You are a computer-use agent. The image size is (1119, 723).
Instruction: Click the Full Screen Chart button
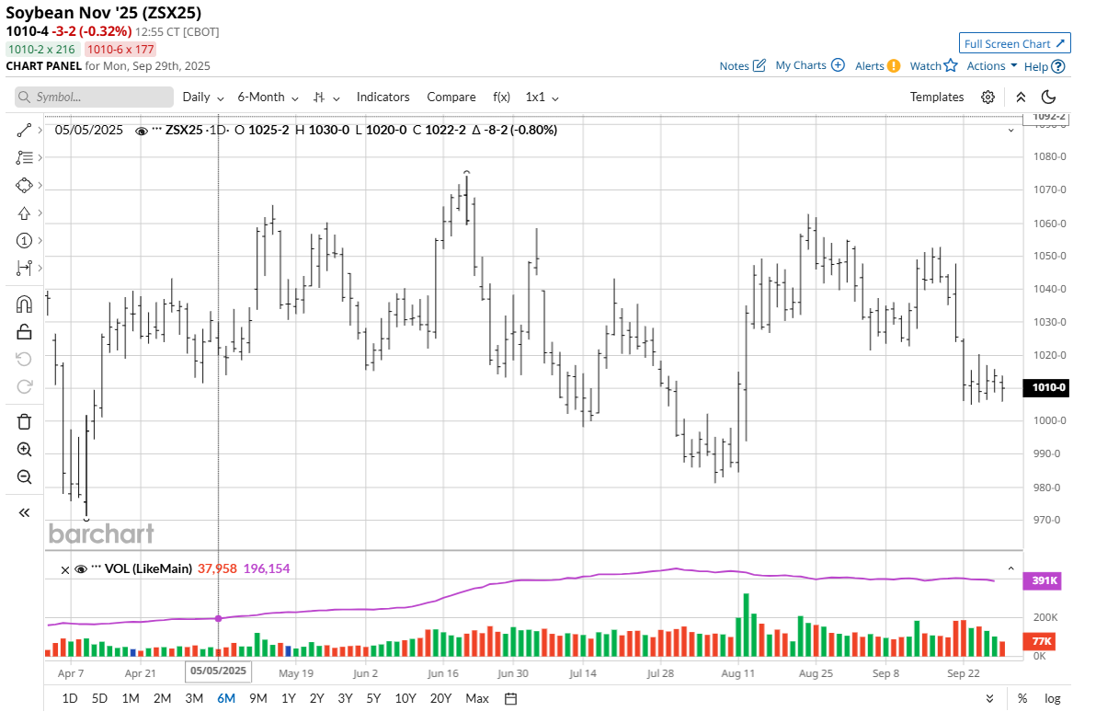1015,43
